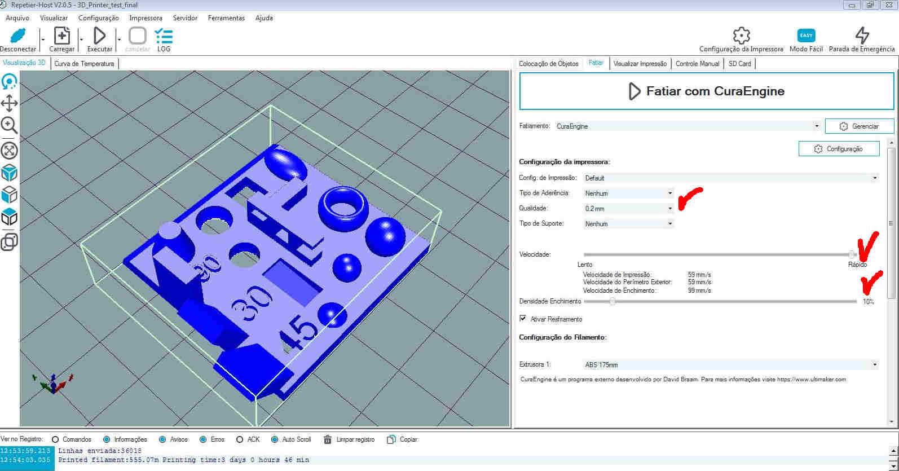Toggle the Avisos log filter
Viewport: 899px width, 471px height.
point(162,439)
